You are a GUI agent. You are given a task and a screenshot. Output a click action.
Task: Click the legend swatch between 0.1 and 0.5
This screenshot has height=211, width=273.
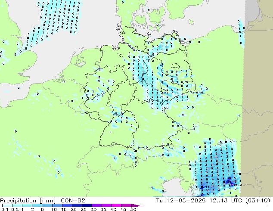tap(7, 205)
